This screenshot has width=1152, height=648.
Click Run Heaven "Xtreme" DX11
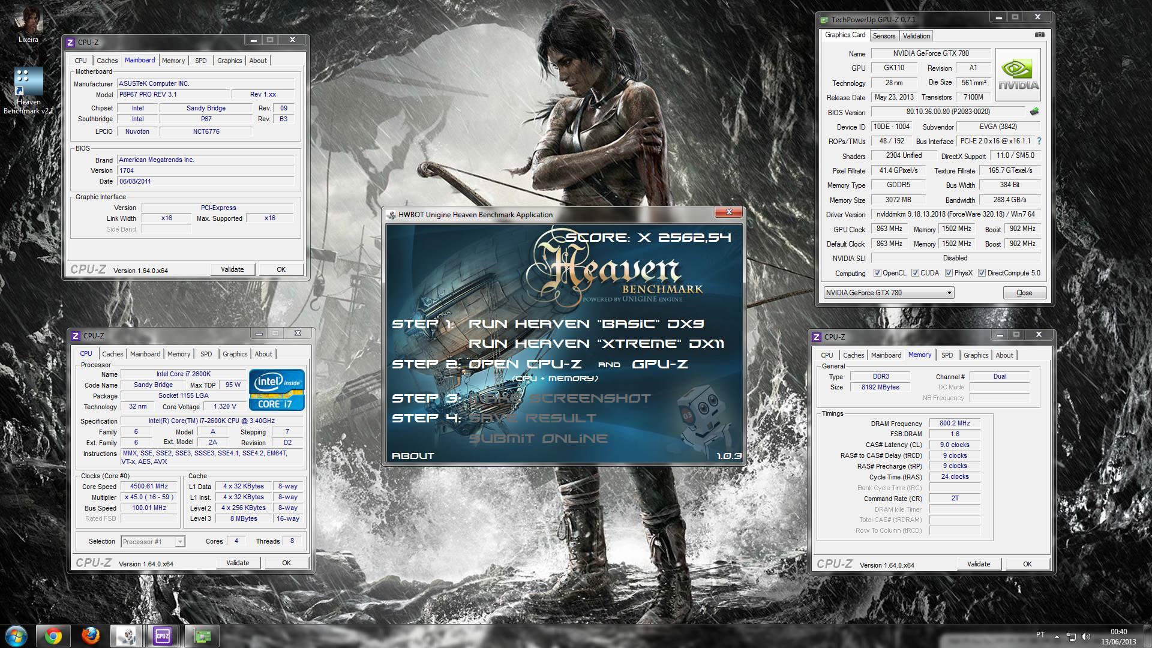(x=596, y=344)
